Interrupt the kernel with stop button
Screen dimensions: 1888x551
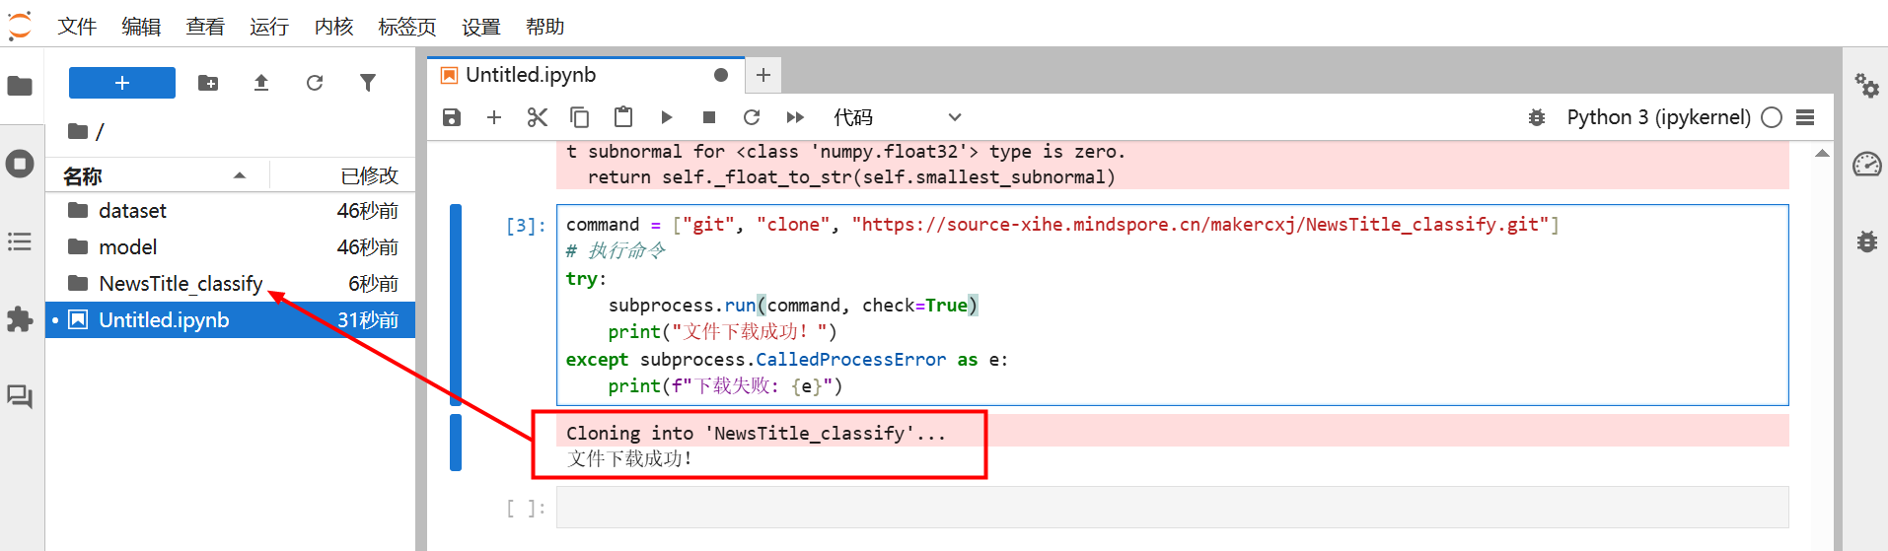click(708, 117)
